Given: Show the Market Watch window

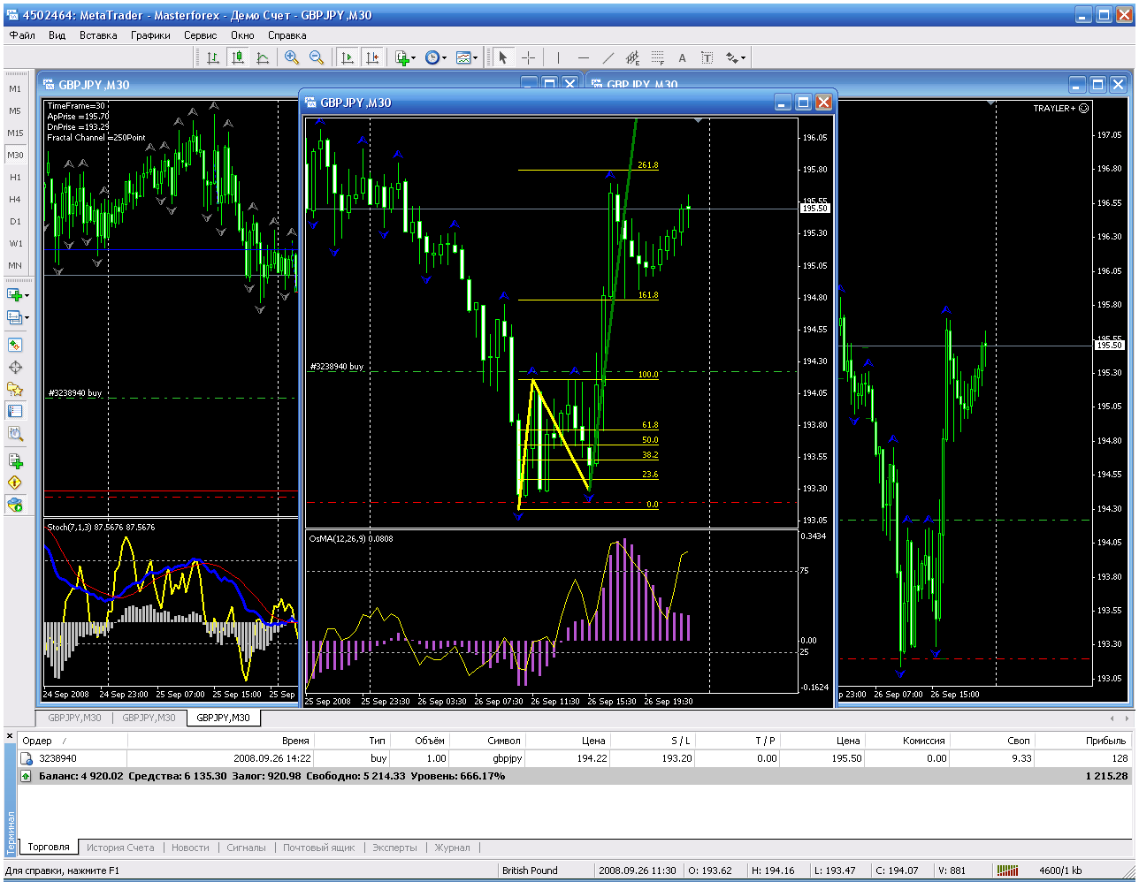Looking at the screenshot, I should tap(15, 345).
